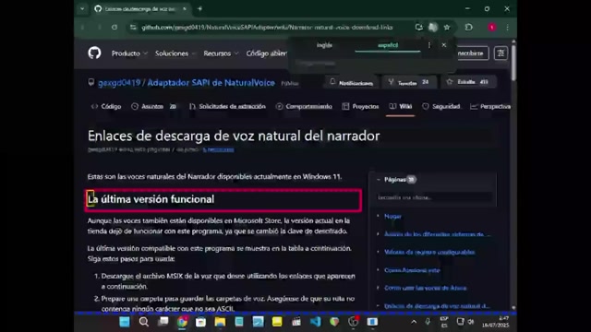This screenshot has width=591, height=332.
Task: Close the translate popup
Action: coord(444,45)
